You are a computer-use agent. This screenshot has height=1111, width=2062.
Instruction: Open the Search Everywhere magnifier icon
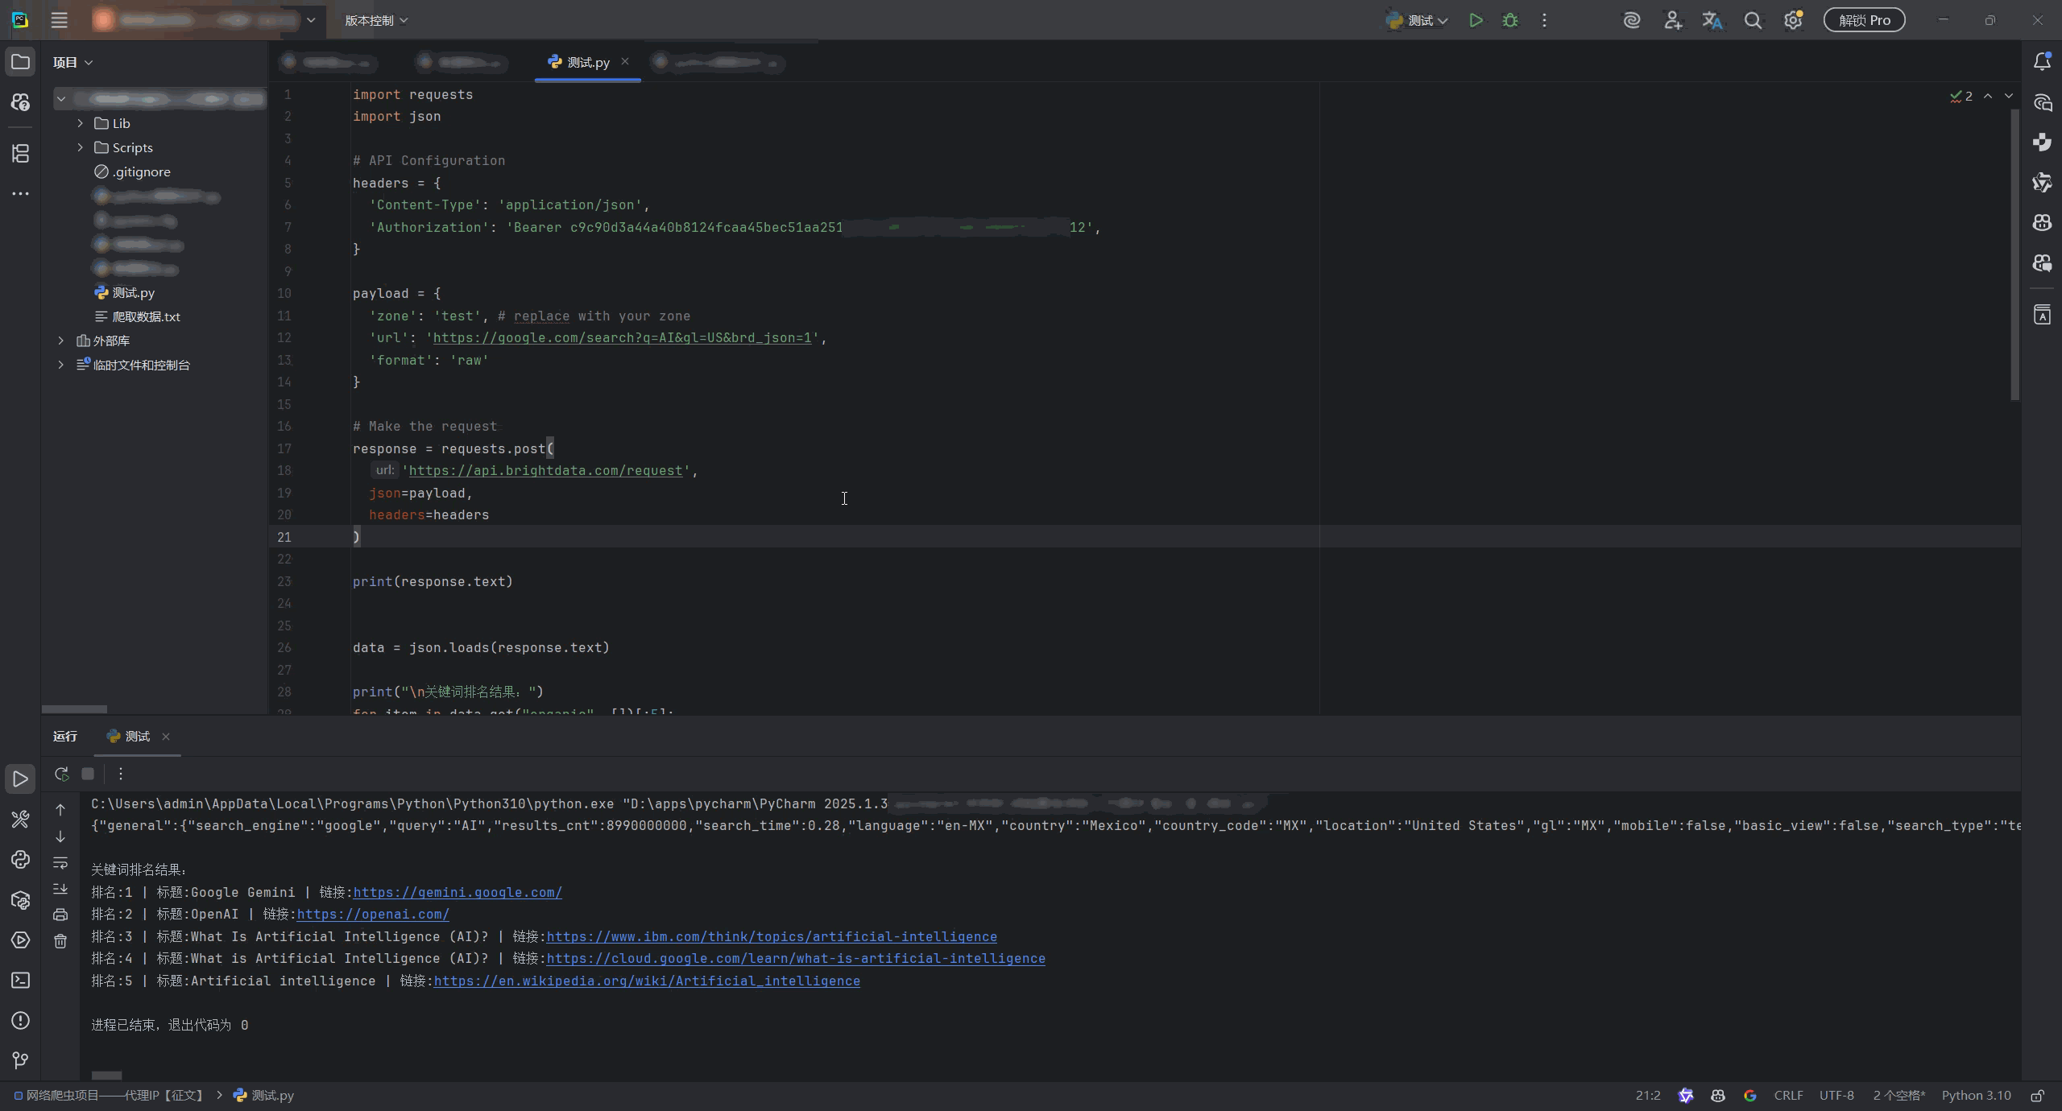coord(1753,21)
